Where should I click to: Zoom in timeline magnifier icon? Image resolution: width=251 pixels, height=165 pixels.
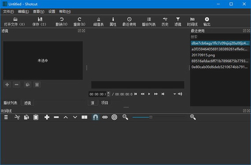pos(193,117)
